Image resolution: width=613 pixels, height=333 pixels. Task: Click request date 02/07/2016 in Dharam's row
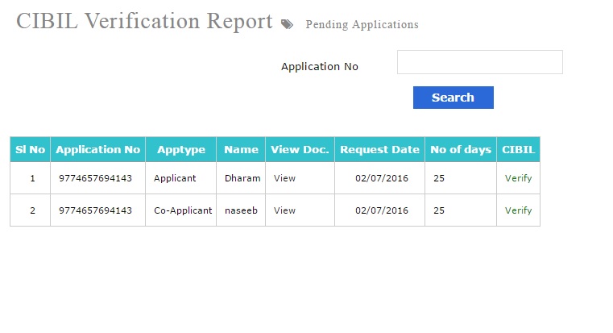coord(382,178)
